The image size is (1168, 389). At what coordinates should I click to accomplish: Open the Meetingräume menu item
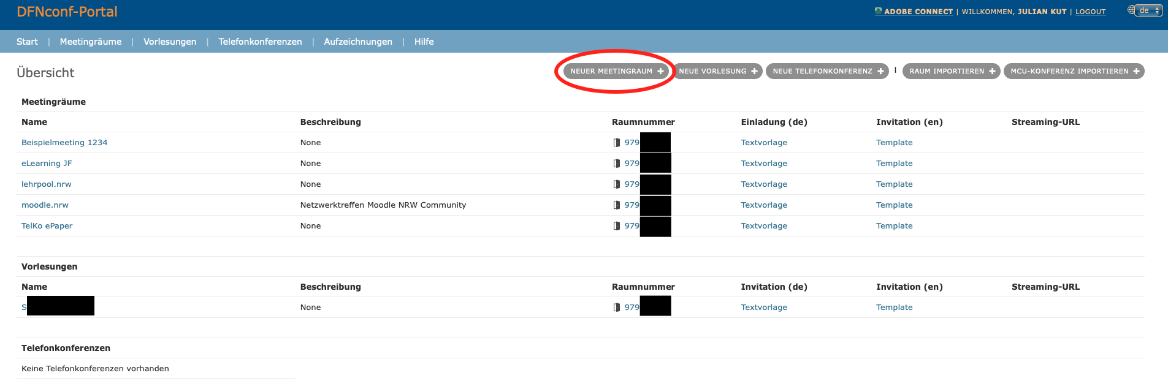pos(90,42)
